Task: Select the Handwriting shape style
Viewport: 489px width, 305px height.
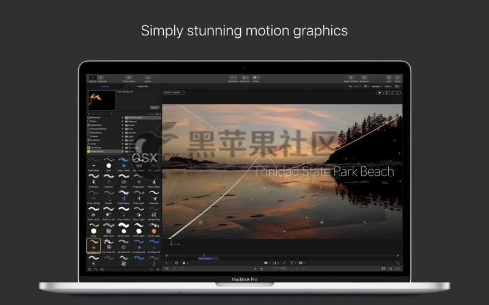Action: coord(154,213)
